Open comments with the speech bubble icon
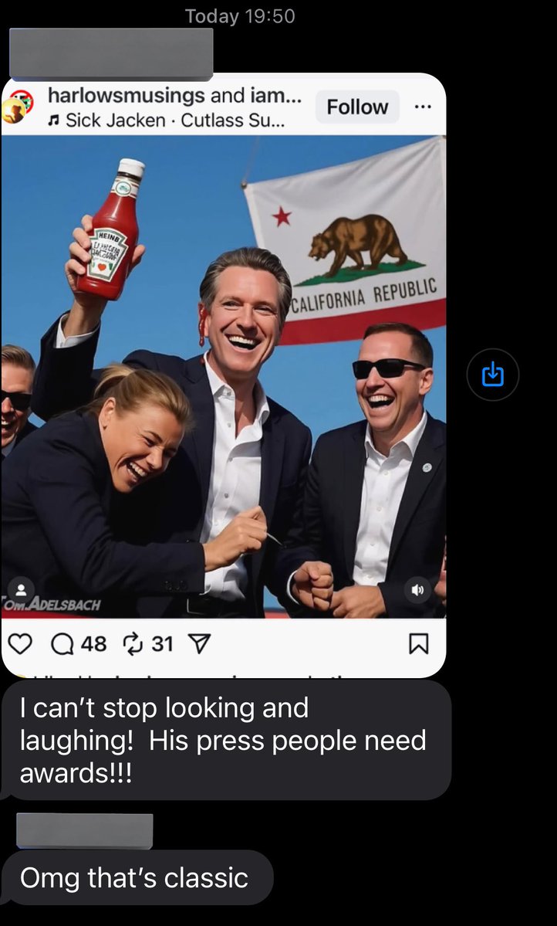 tap(62, 643)
